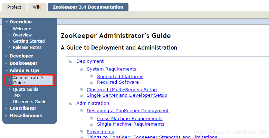The width and height of the screenshot is (269, 138).
Task: Open the Supported Platforms link
Action: pyautogui.click(x=120, y=76)
